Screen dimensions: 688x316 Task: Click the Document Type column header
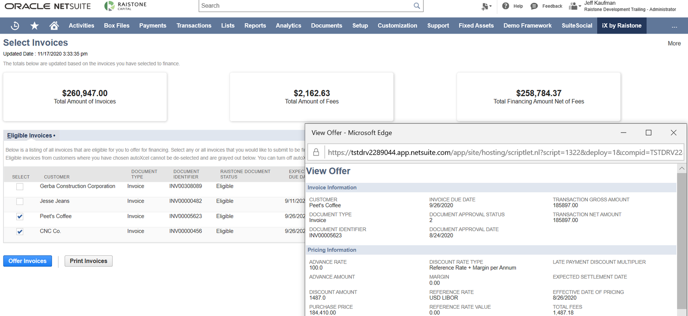(144, 174)
